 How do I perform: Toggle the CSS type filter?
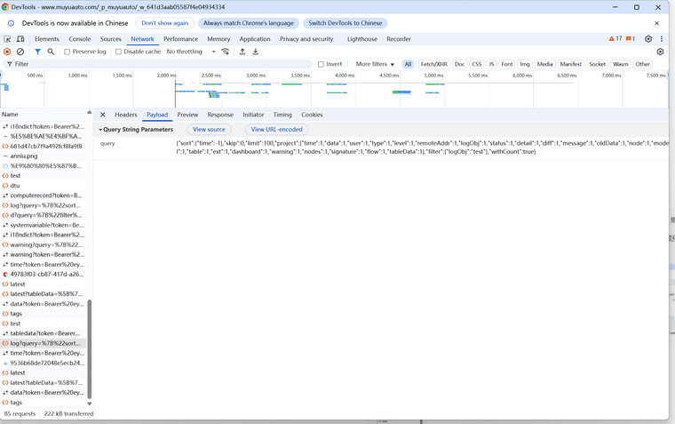476,64
